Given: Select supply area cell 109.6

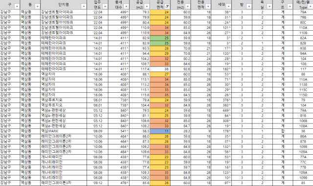Looking at the screenshot, I should point(139,152).
